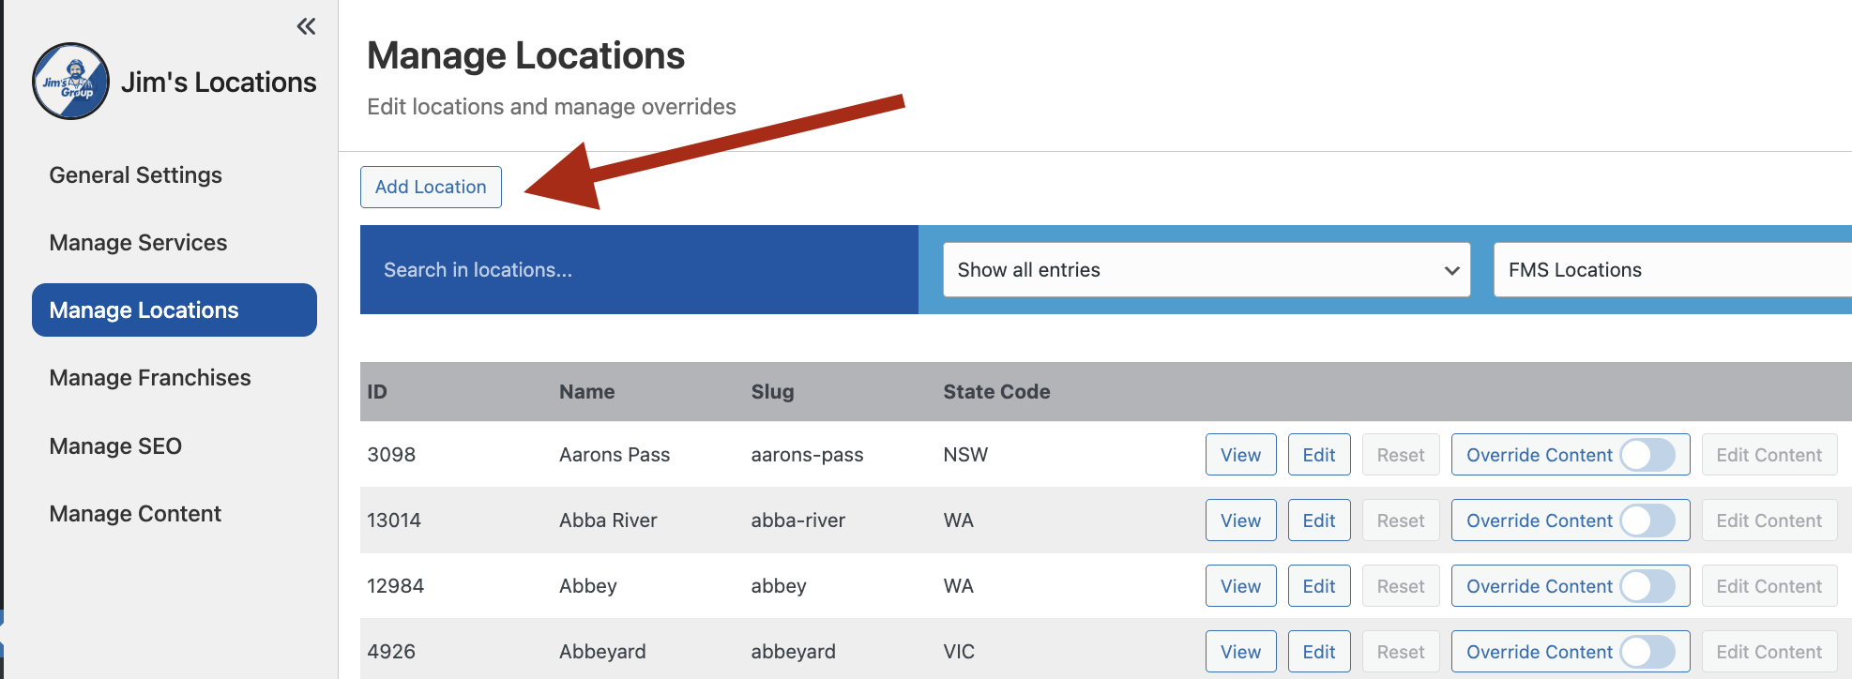This screenshot has height=679, width=1852.
Task: View the Aarons Pass location
Action: [x=1240, y=455]
